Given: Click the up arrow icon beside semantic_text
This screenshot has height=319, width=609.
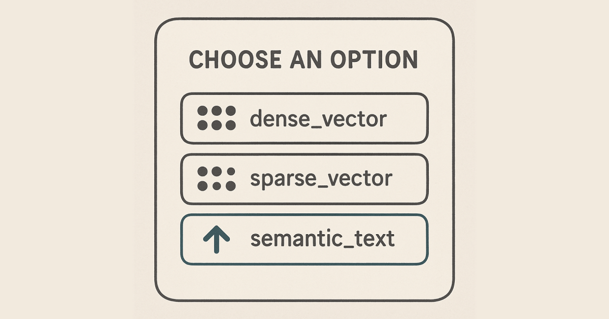Looking at the screenshot, I should click(x=216, y=239).
